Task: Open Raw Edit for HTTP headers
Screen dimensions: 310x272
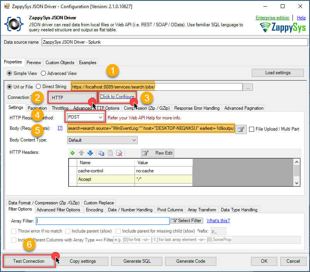Action: point(158,153)
